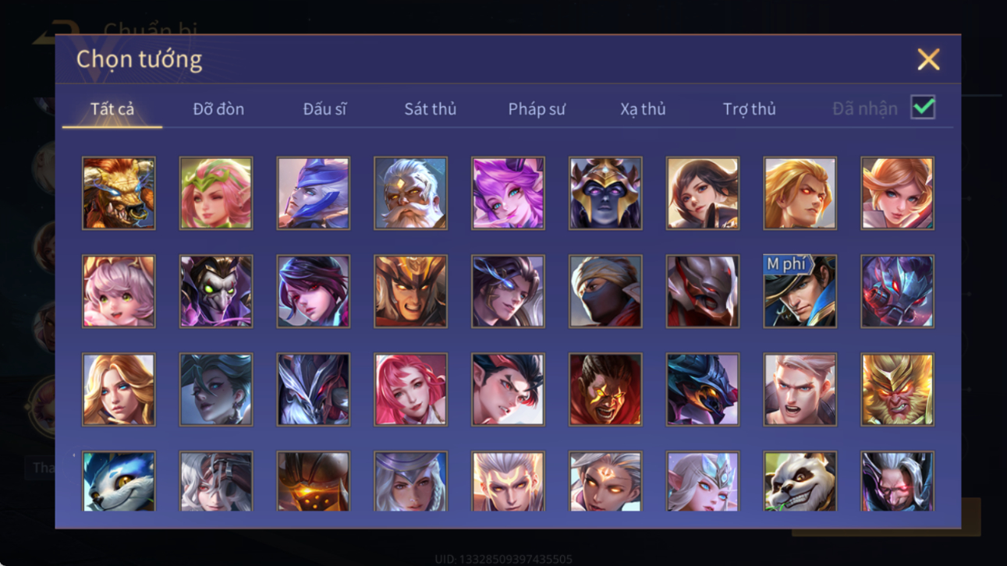Pick the masked ninja with headwrap

605,291
